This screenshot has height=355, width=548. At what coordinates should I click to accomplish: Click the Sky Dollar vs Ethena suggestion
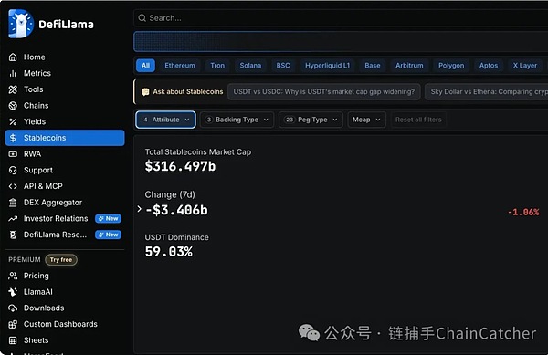click(487, 92)
